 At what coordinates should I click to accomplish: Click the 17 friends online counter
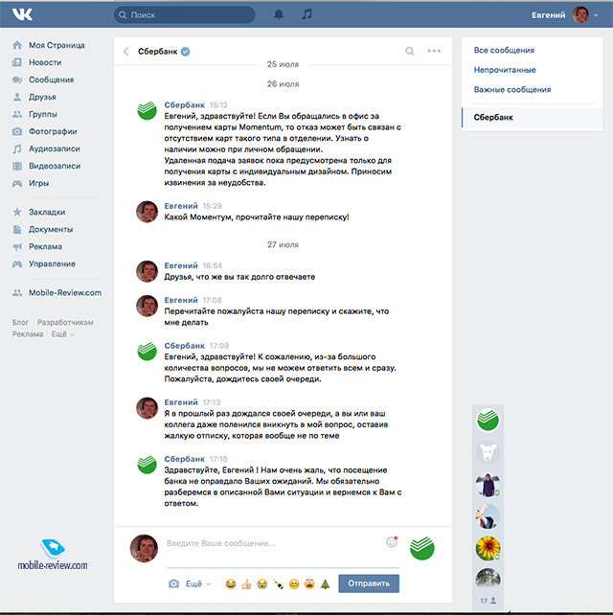[488, 601]
